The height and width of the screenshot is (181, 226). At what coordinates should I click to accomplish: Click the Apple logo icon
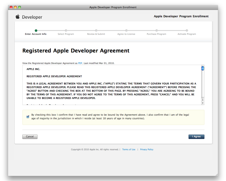tap(18, 16)
